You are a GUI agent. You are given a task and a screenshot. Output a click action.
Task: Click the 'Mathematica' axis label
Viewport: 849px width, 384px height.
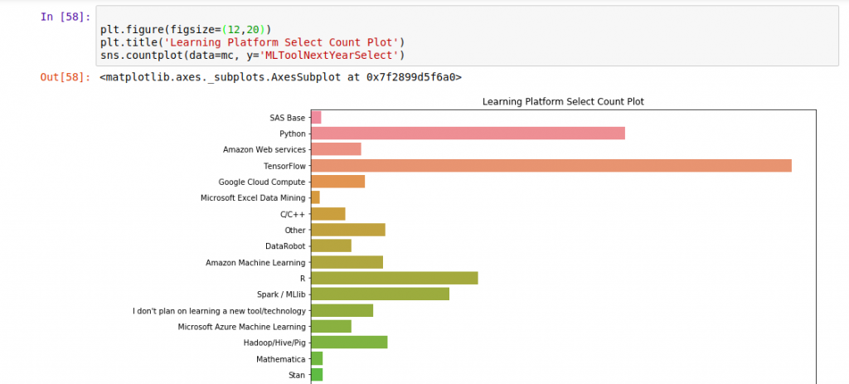coord(281,358)
